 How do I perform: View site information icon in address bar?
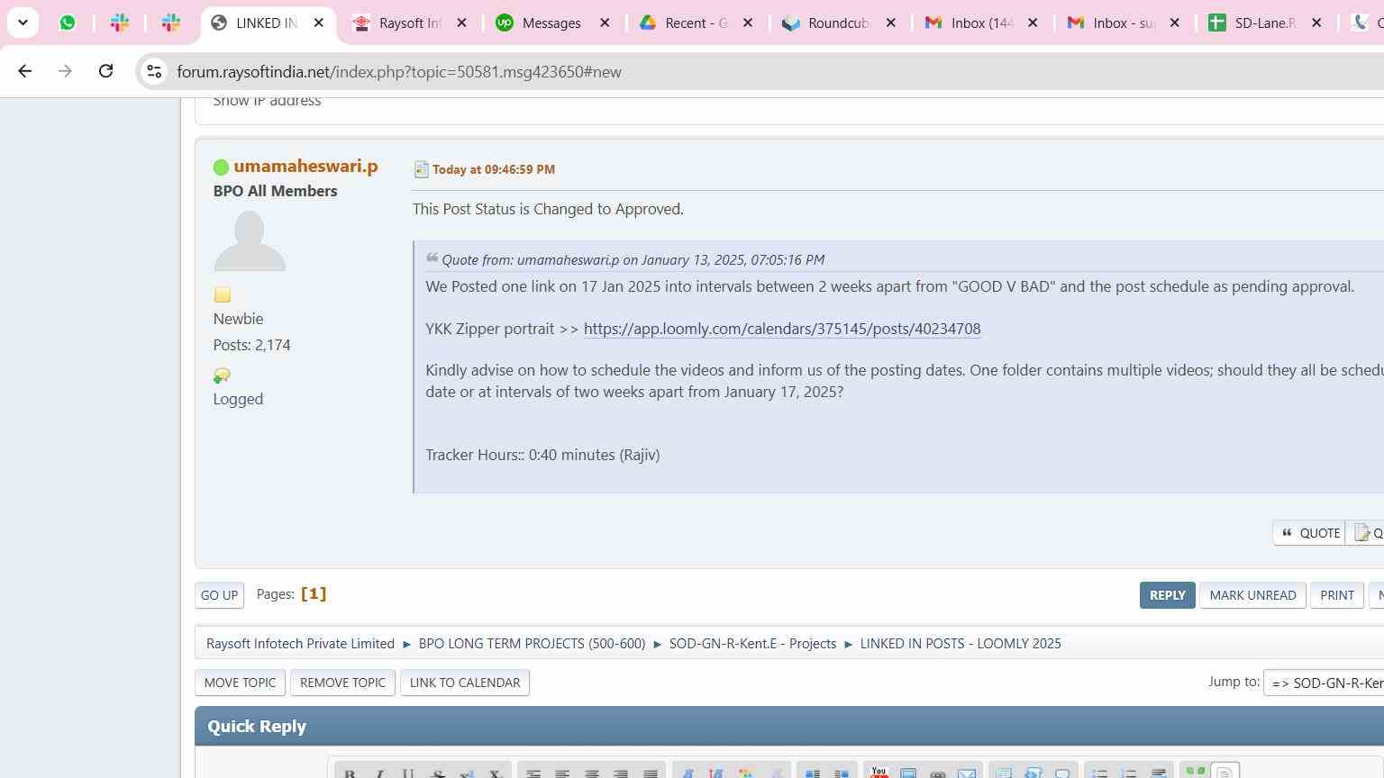tap(154, 72)
